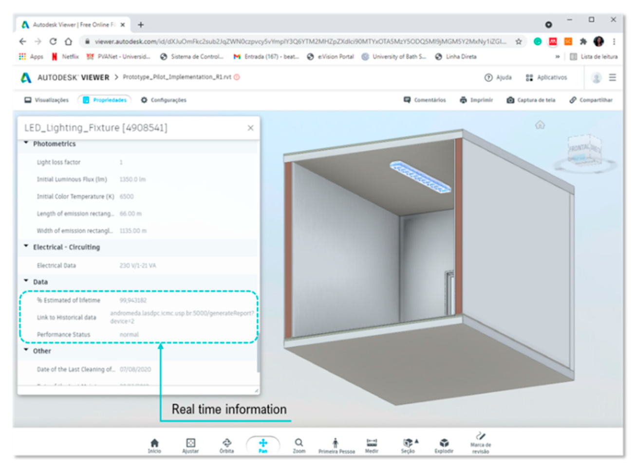Choose the Zoom magnifier tool
Screen dimensions: 635x468
(x=299, y=443)
